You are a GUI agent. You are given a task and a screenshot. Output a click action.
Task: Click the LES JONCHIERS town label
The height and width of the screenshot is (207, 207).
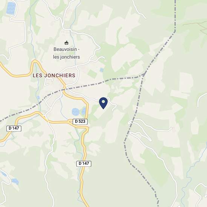point(54,76)
